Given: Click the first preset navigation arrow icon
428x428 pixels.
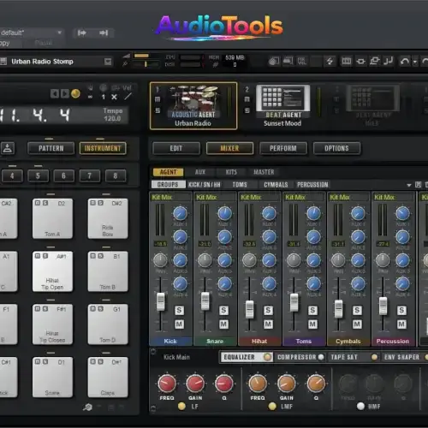Looking at the screenshot, I should coord(82,33).
